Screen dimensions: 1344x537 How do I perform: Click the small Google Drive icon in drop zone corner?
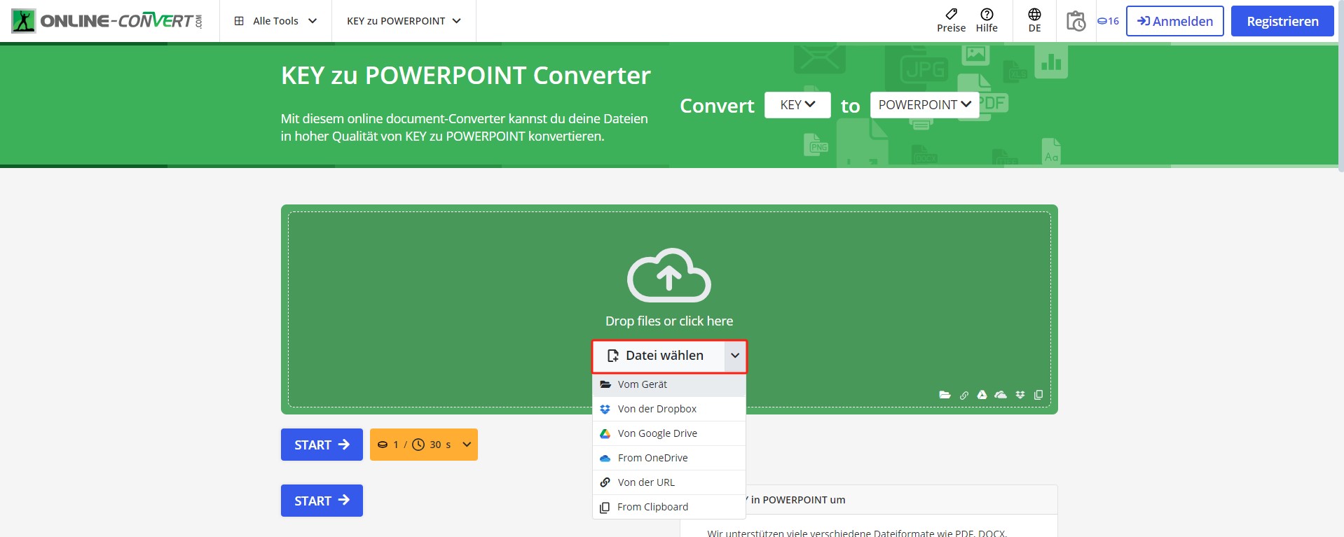(982, 395)
